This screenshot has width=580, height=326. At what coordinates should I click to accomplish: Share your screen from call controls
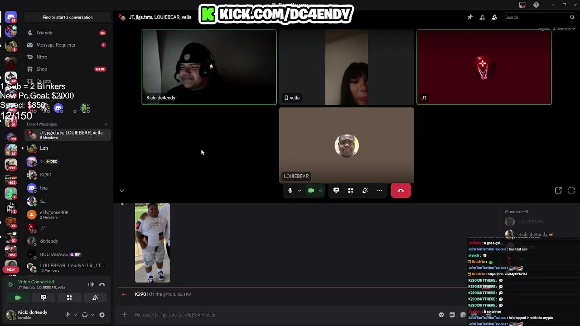336,191
